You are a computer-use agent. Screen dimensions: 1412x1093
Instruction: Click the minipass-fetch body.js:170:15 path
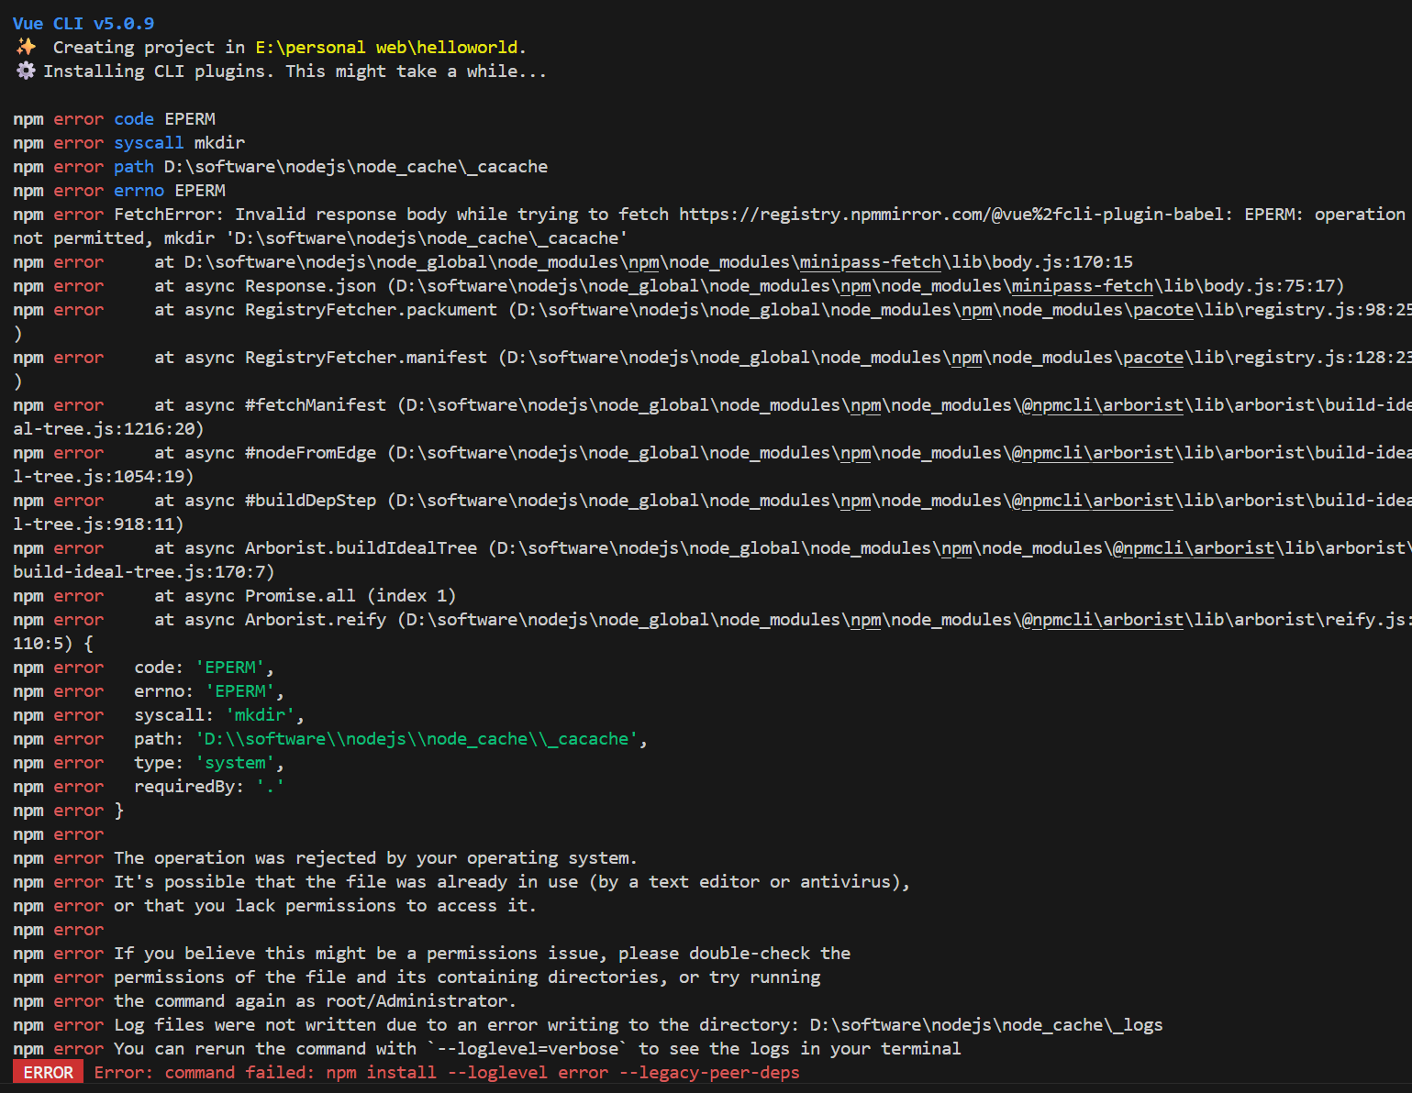pyautogui.click(x=659, y=261)
